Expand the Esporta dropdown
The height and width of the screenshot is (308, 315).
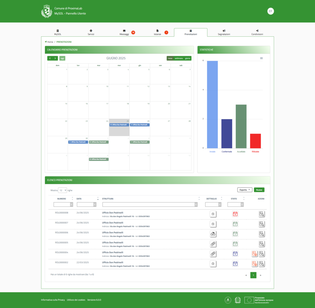tap(245, 190)
